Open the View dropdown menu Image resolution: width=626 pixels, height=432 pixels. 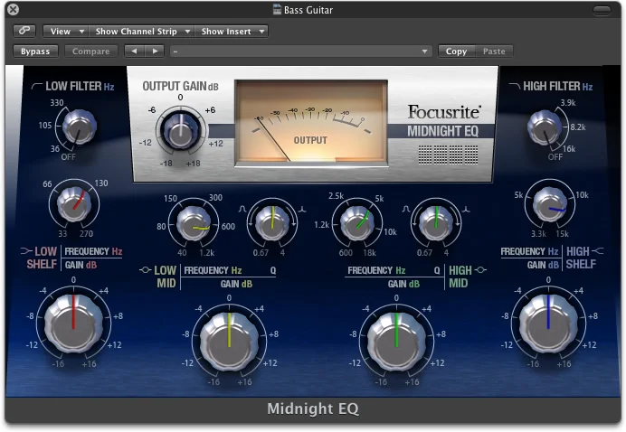pyautogui.click(x=66, y=31)
